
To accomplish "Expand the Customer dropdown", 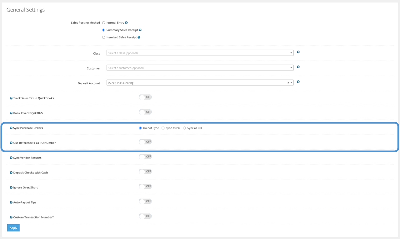I will 200,68.
